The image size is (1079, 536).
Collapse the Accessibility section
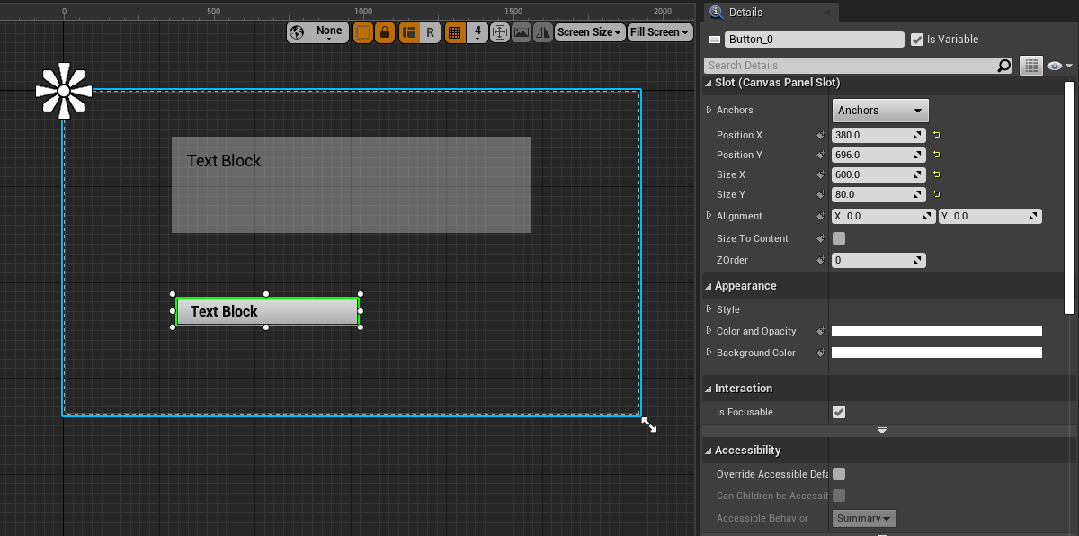click(x=709, y=451)
